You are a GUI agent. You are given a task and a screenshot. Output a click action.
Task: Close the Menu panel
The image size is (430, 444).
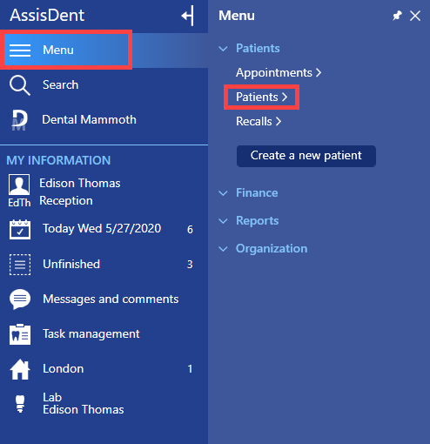[415, 16]
